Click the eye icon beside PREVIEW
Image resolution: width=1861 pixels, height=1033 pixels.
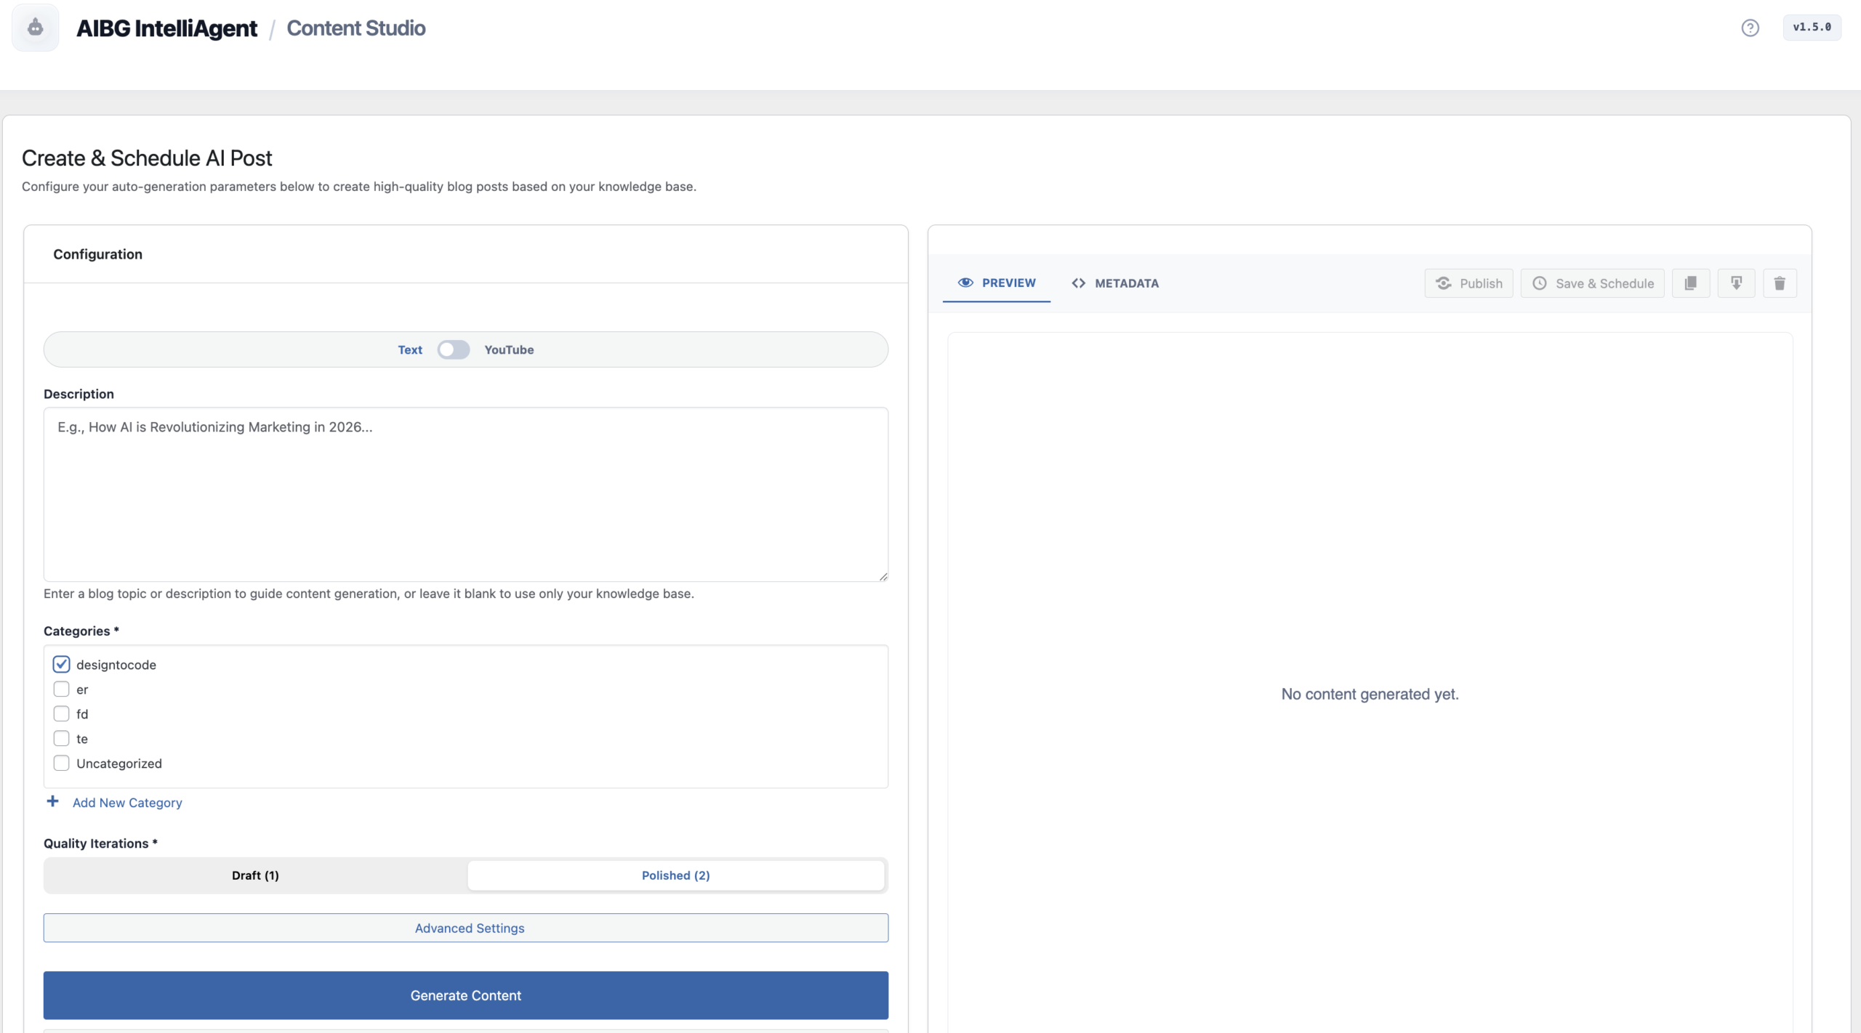[x=966, y=283]
